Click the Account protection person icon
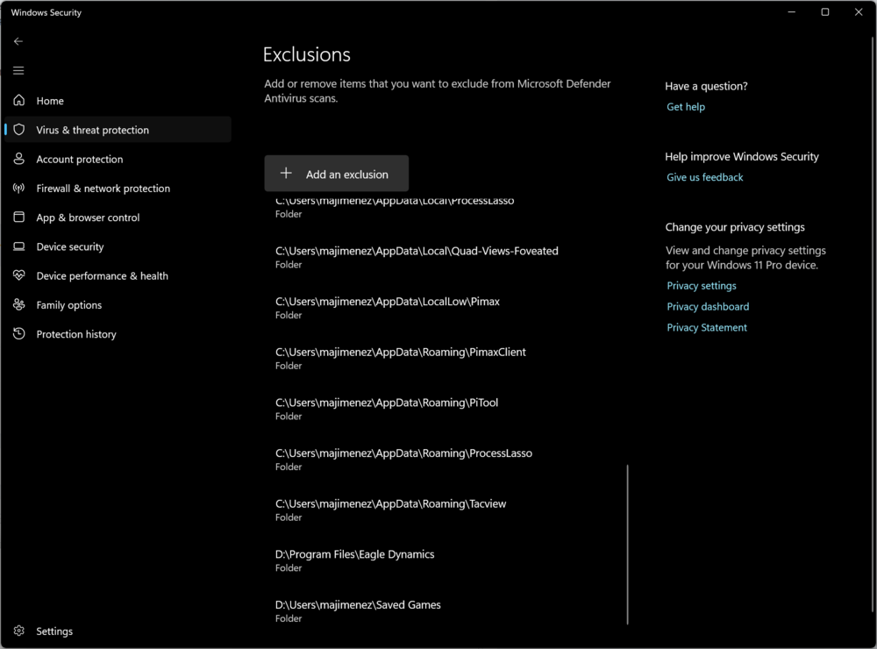The width and height of the screenshot is (877, 649). [x=19, y=159]
